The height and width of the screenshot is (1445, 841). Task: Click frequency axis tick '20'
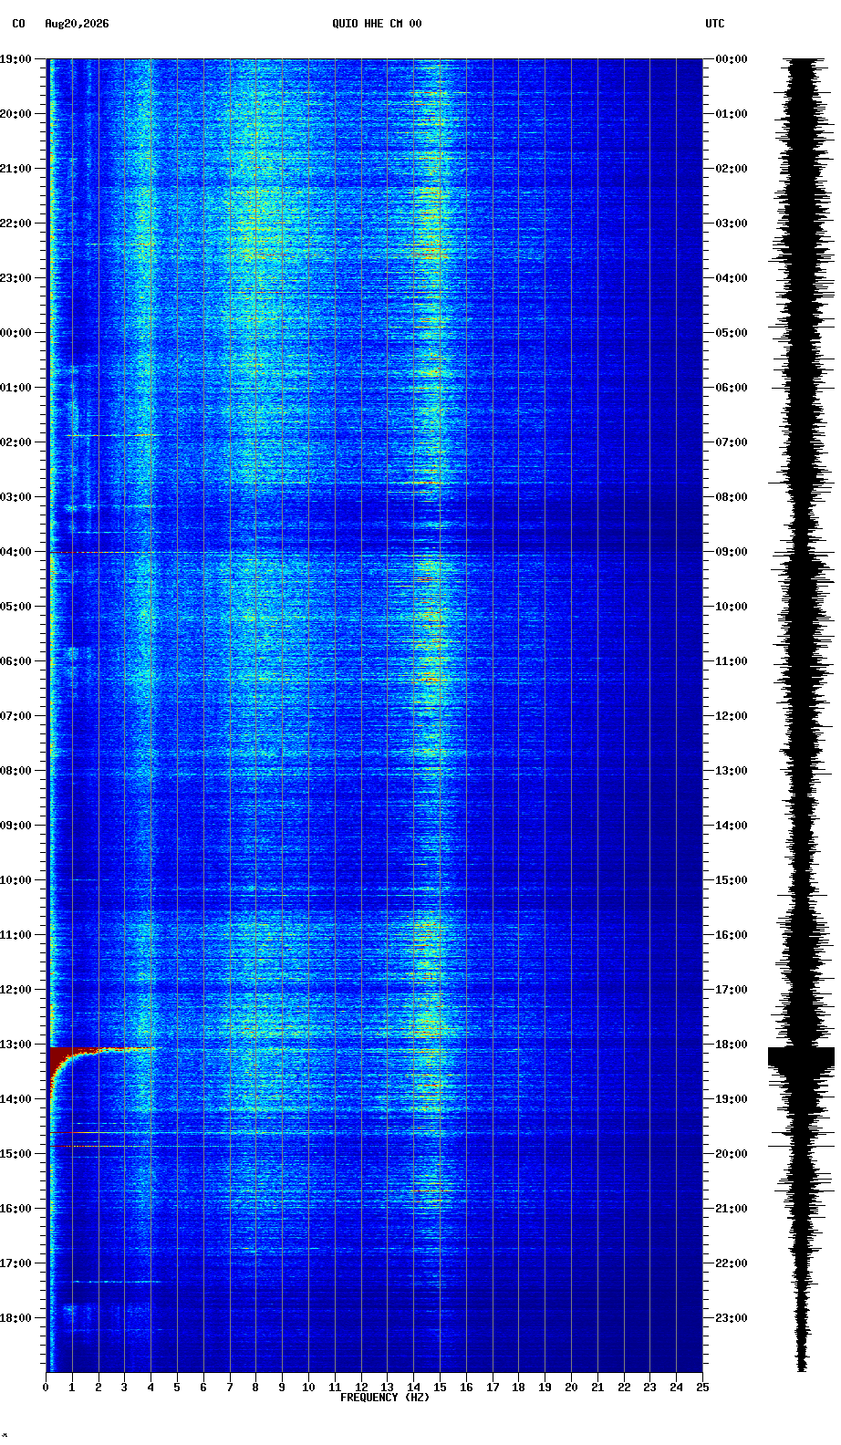pos(571,1388)
